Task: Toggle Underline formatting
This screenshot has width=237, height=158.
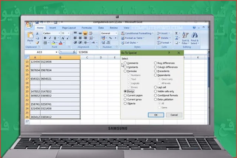Action: tap(55, 38)
